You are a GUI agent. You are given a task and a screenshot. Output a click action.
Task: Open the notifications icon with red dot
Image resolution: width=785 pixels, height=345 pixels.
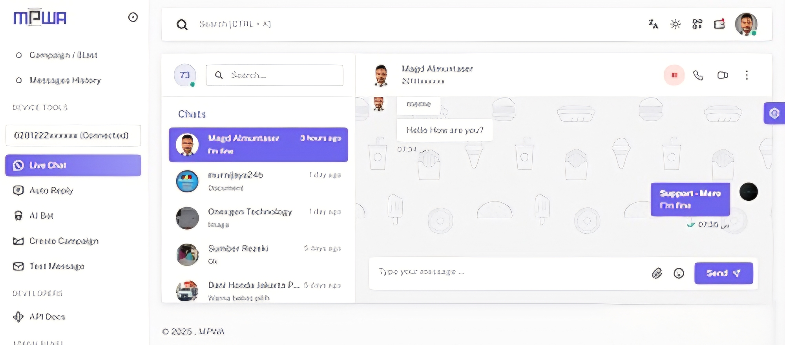(x=719, y=24)
